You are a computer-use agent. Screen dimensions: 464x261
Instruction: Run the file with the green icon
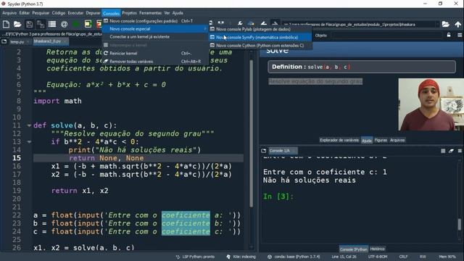point(75,24)
